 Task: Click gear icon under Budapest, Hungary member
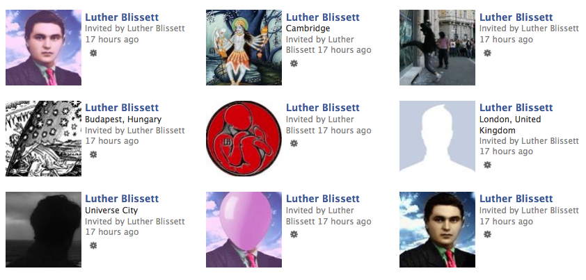(93, 154)
